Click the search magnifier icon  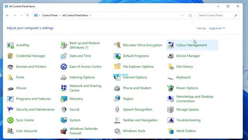point(236,16)
